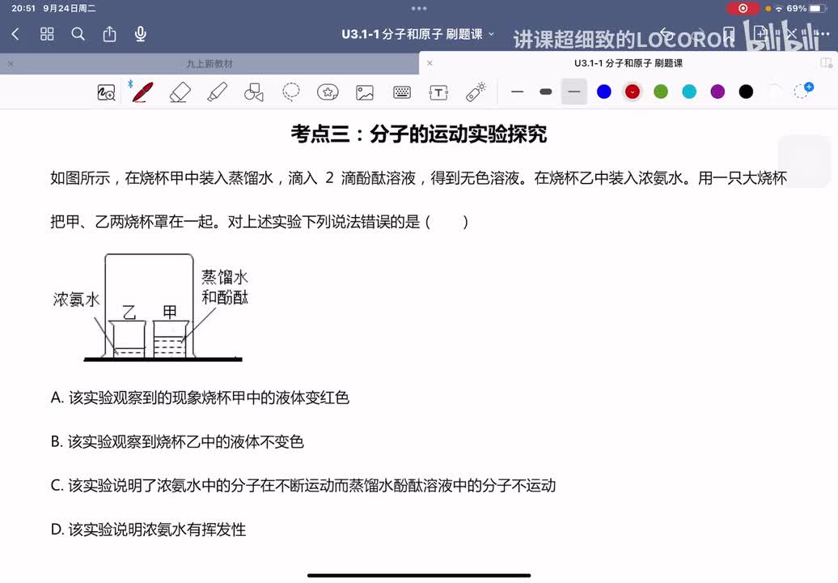Switch to the 九上新教材 tab
Screen dimensions: 838x583
(209, 64)
